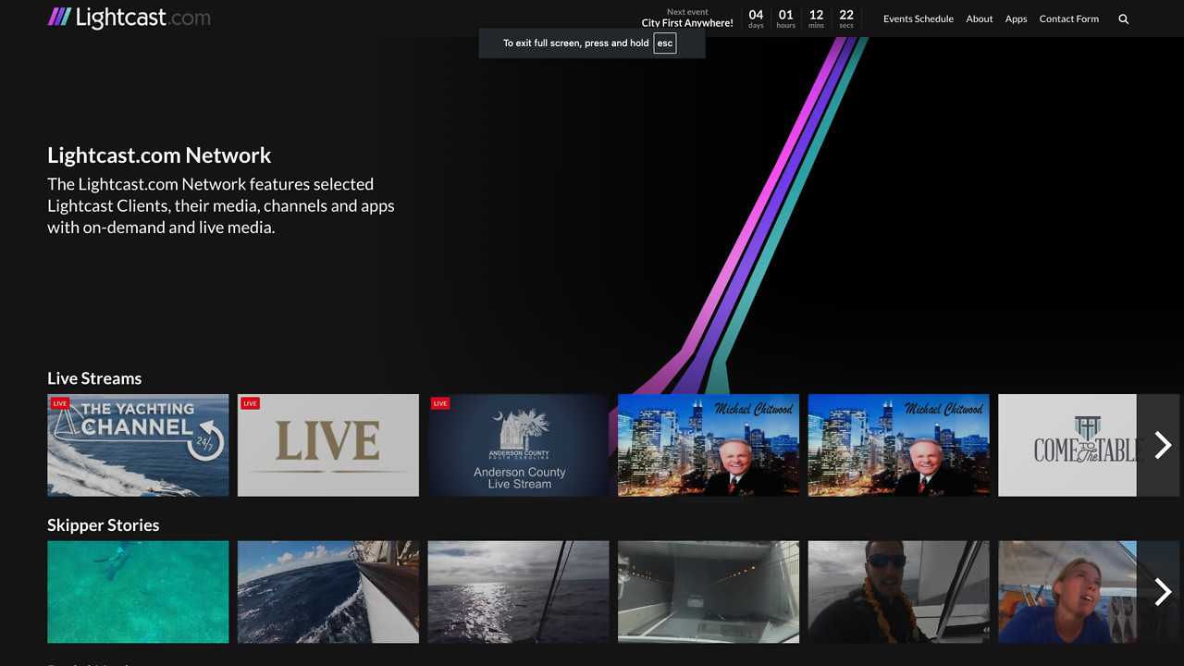Click the "Live Streams" section heading
This screenshot has height=666, width=1184.
(94, 378)
